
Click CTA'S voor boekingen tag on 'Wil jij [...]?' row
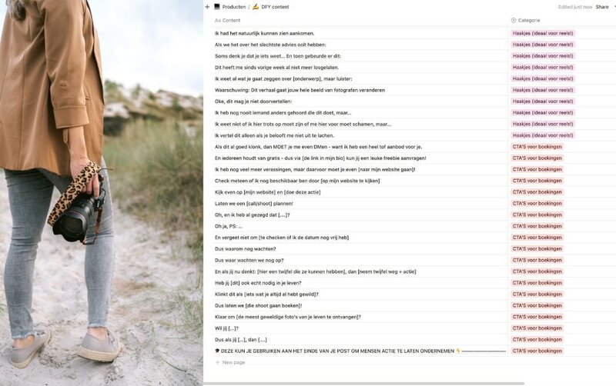click(x=537, y=328)
